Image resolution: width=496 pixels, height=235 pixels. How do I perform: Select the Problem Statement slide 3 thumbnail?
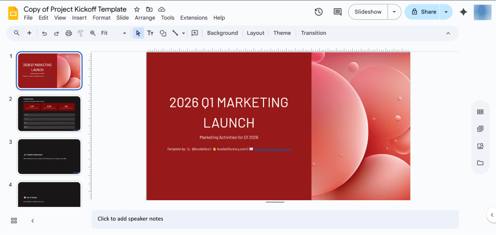click(x=49, y=156)
